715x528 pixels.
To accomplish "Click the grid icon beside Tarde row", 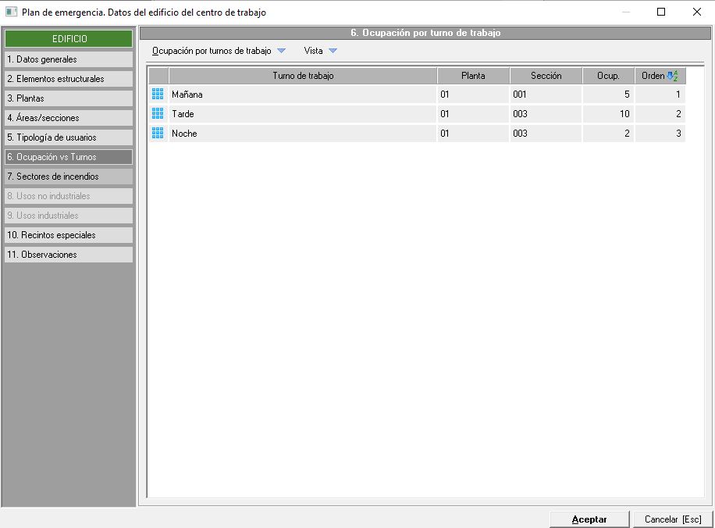I will pos(158,114).
